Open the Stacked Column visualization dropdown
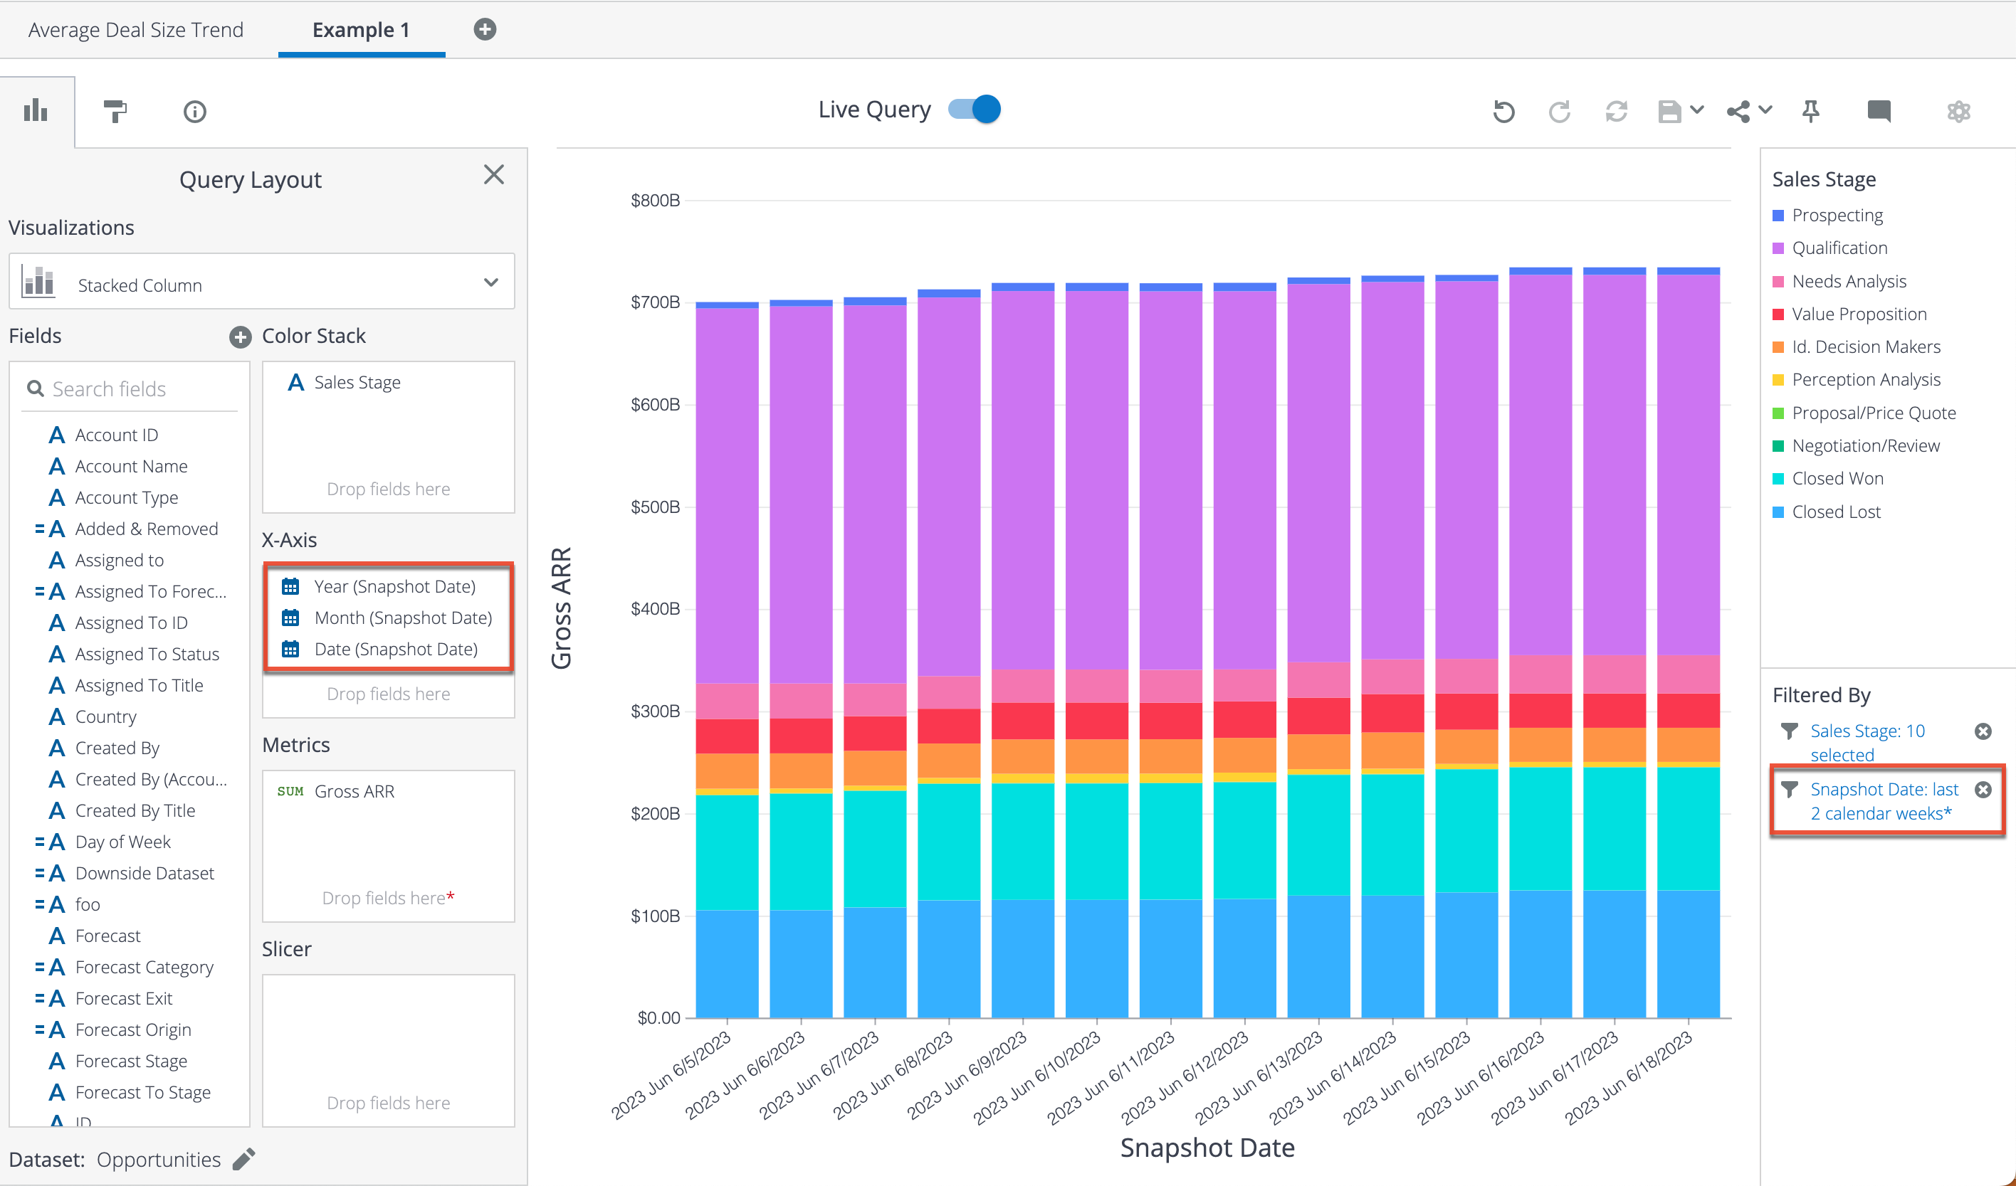This screenshot has width=2016, height=1186. click(x=261, y=282)
